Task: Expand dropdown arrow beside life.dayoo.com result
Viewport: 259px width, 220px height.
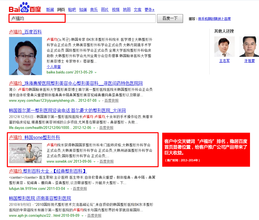Action: coord(94,128)
